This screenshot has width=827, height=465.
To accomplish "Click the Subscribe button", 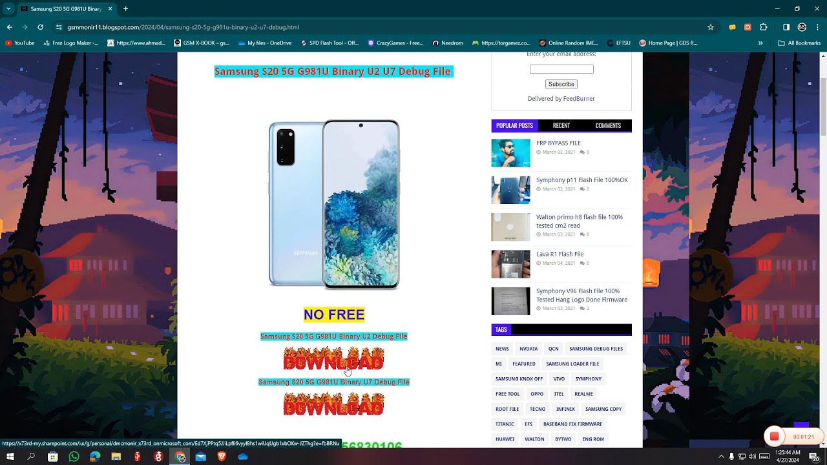I will (561, 84).
